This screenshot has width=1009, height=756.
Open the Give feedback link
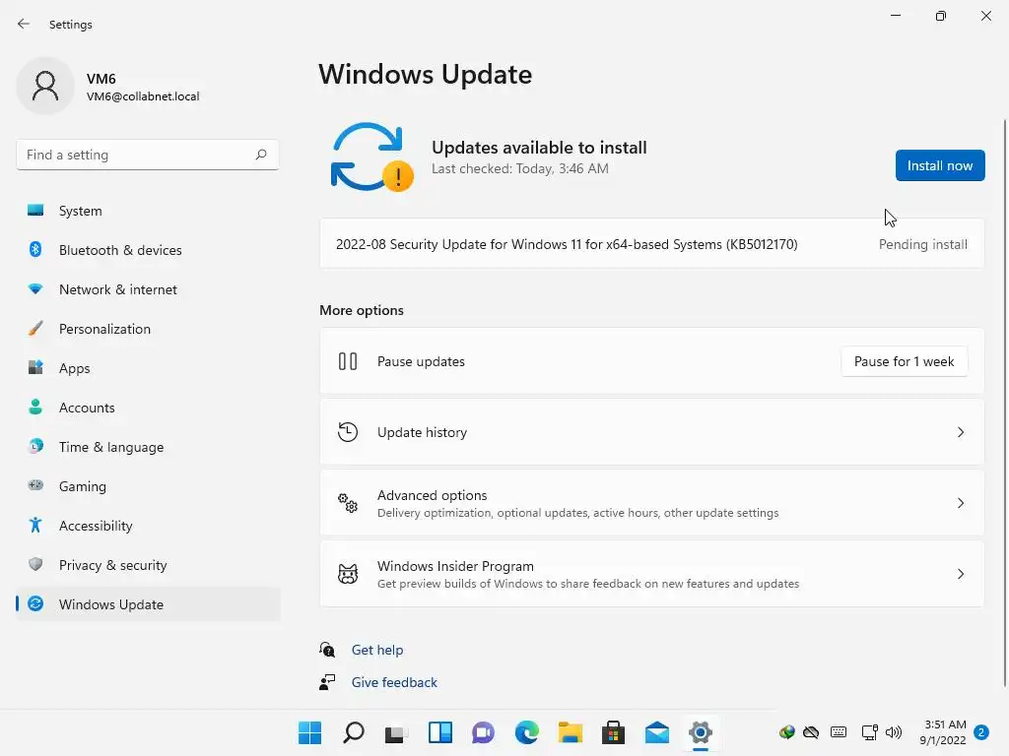[394, 682]
